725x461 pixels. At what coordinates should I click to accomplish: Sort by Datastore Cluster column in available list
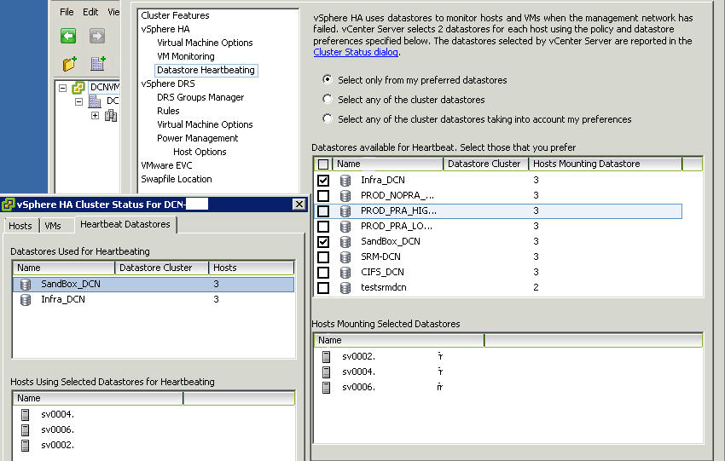[x=485, y=164]
